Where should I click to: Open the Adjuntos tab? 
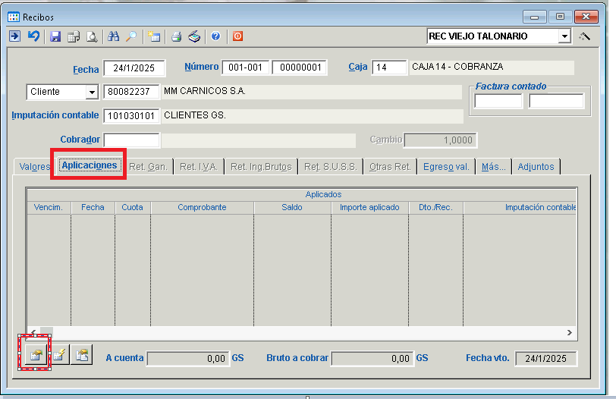tap(536, 166)
